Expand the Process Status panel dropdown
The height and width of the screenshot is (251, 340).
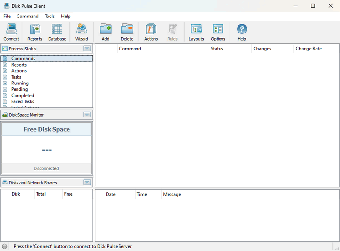click(x=87, y=49)
